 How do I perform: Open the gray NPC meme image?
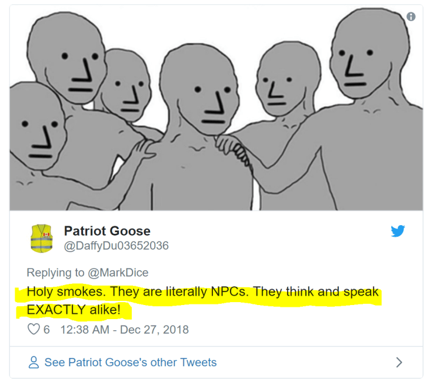[216, 108]
